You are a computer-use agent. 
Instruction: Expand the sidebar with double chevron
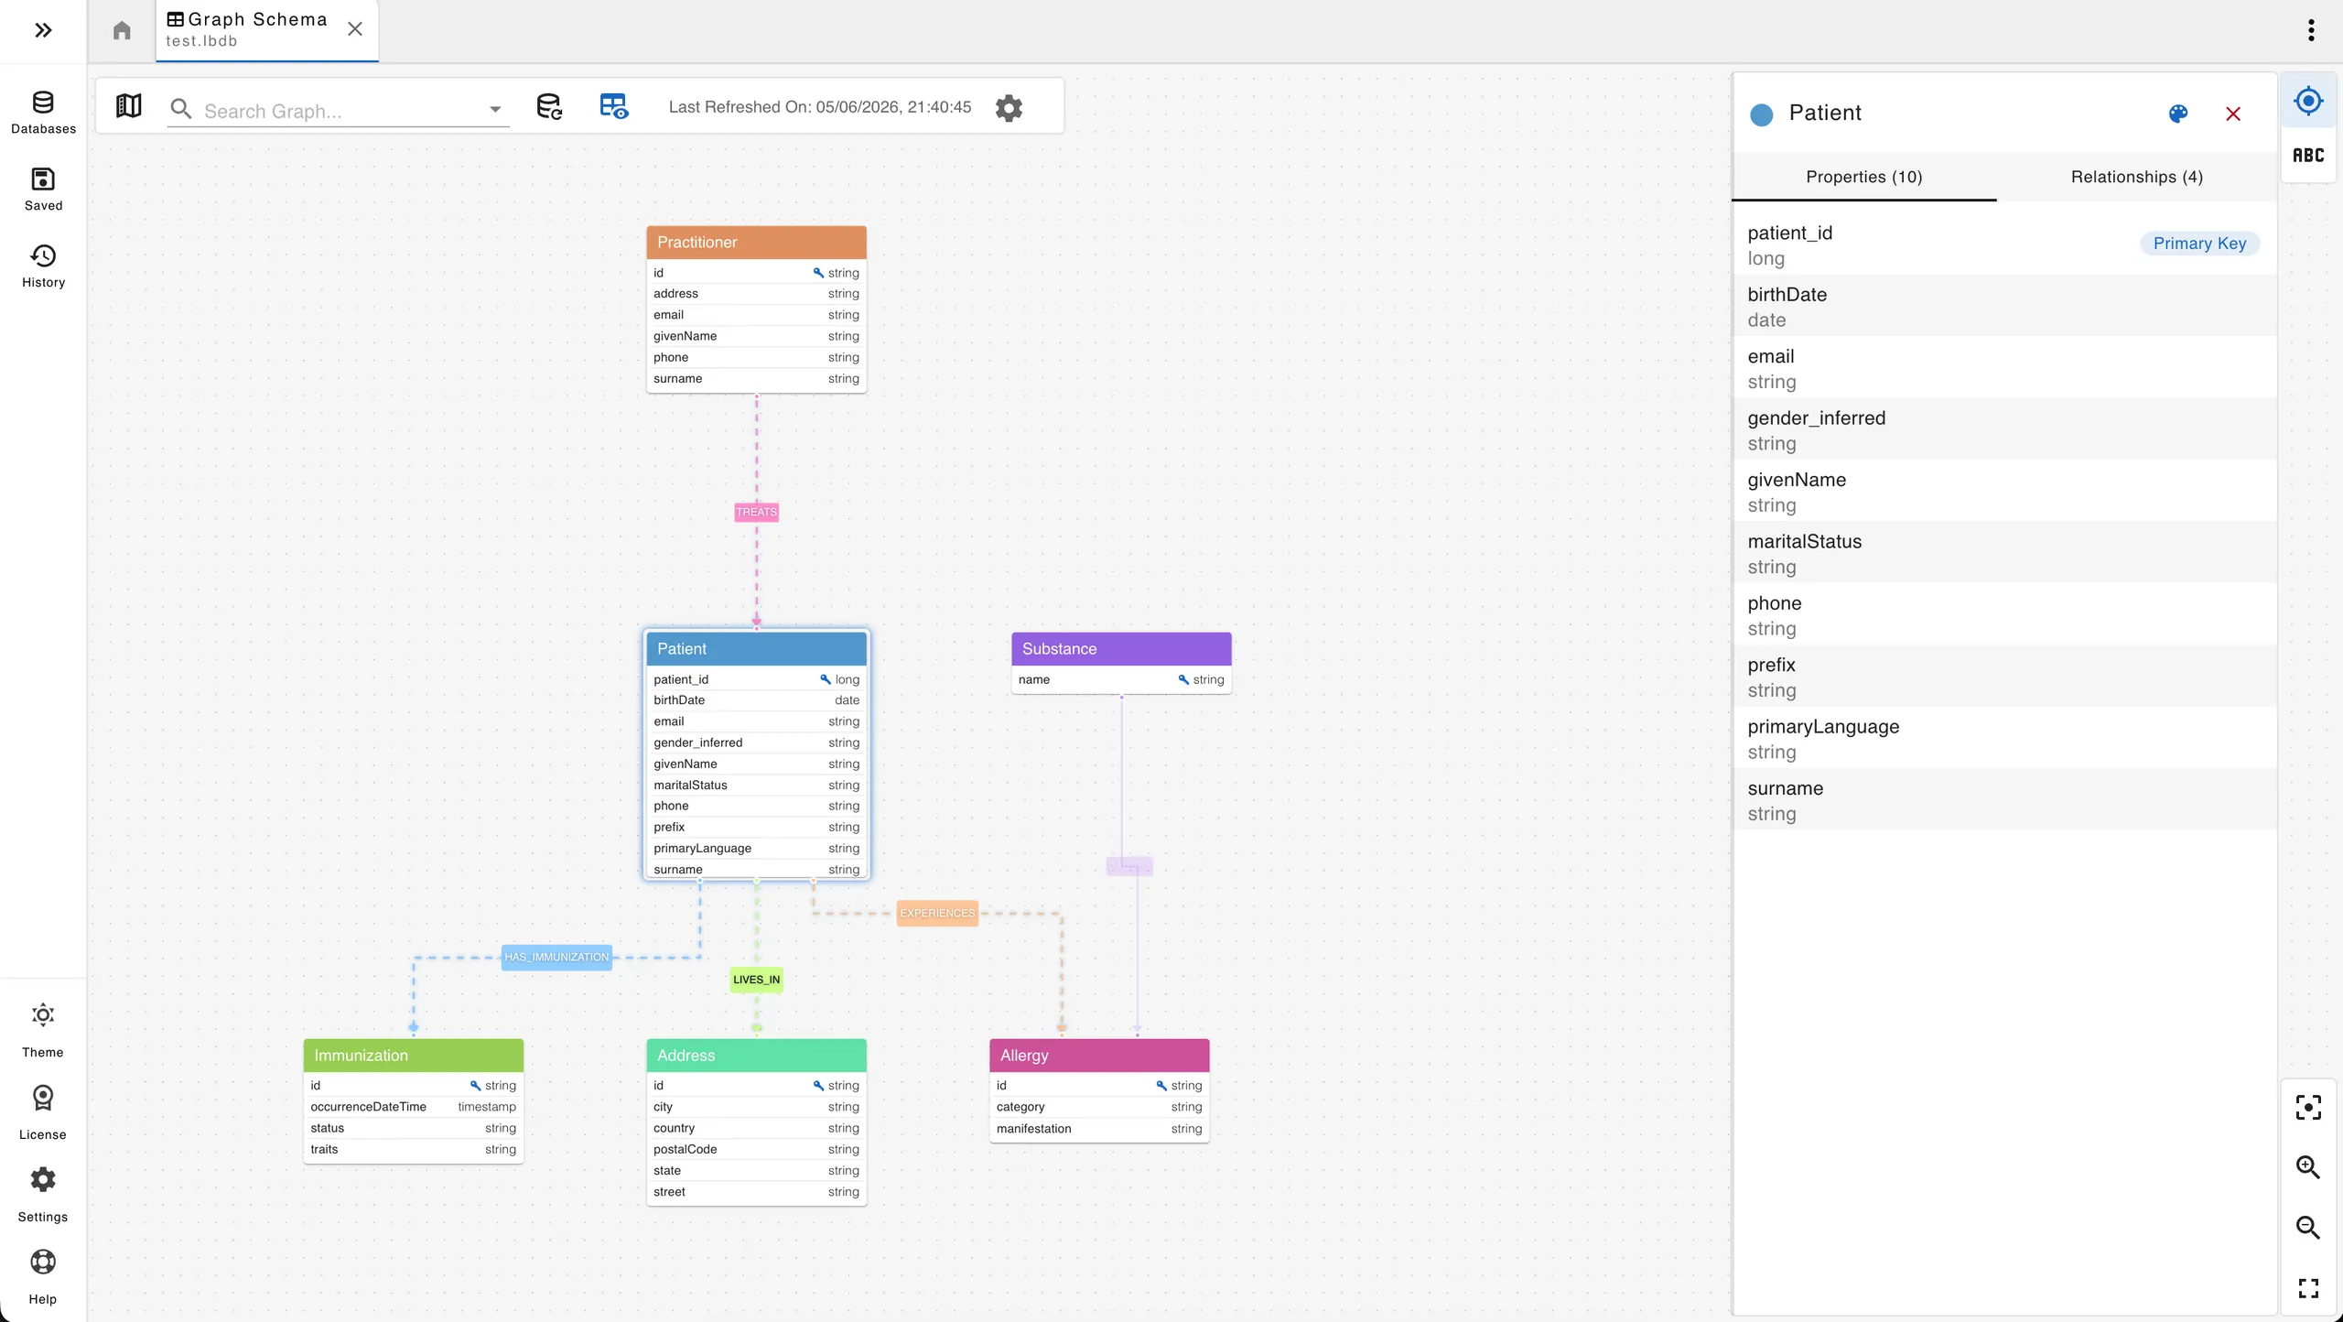pos(43,30)
